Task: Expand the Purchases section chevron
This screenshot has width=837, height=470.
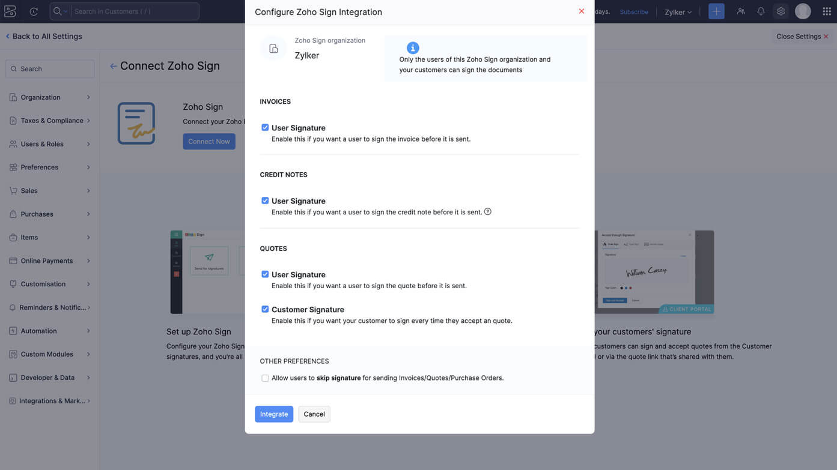Action: click(x=88, y=214)
